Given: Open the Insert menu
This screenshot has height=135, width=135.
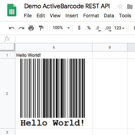Looking at the screenshot, I should point(72,16).
